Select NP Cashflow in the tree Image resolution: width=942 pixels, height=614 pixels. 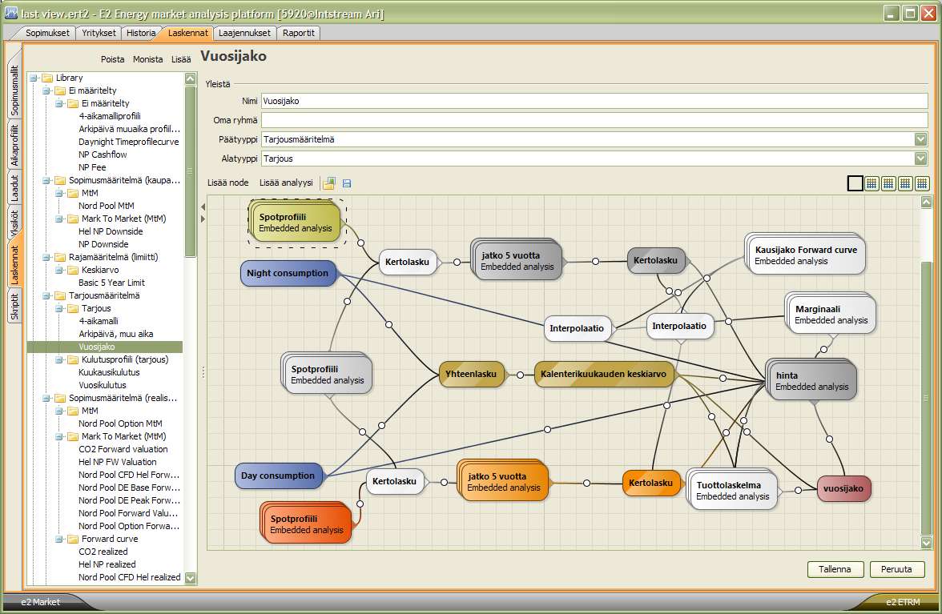pyautogui.click(x=103, y=155)
